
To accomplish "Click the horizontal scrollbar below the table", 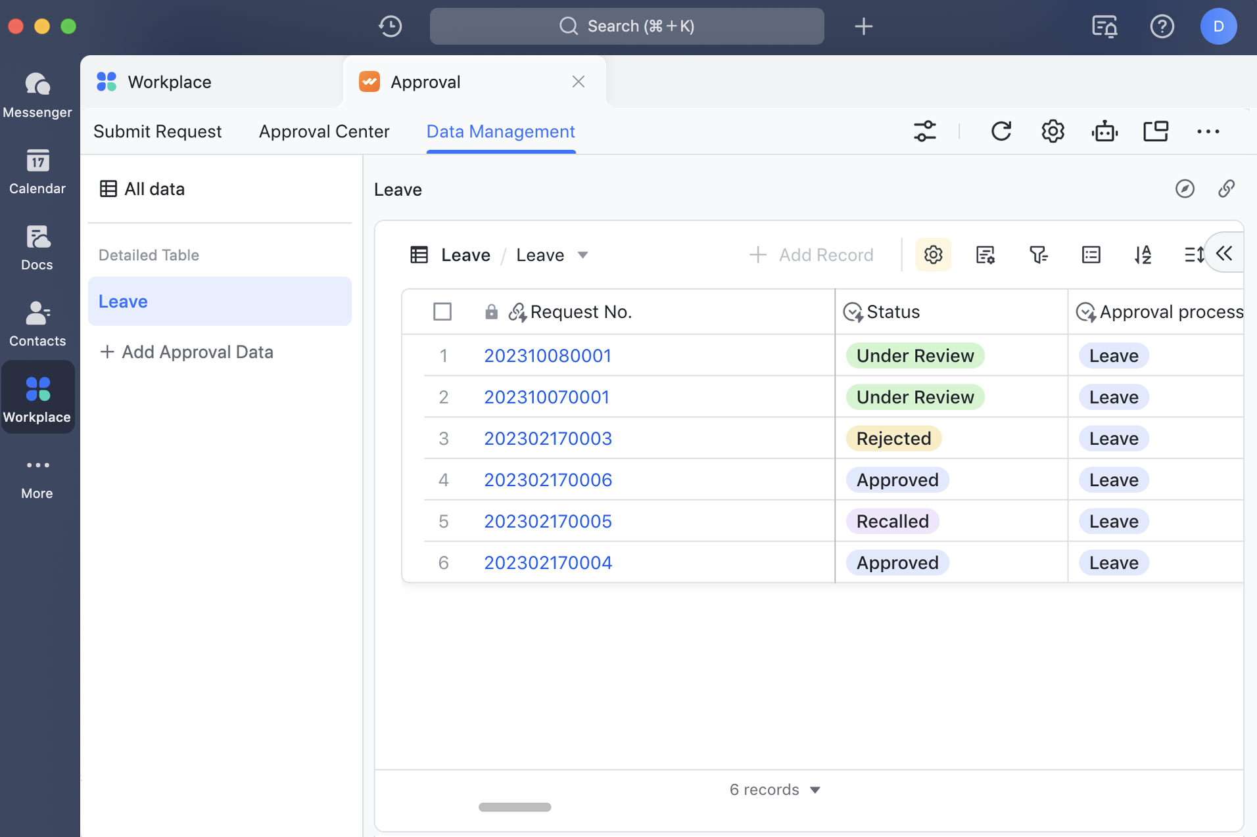I will tap(515, 807).
